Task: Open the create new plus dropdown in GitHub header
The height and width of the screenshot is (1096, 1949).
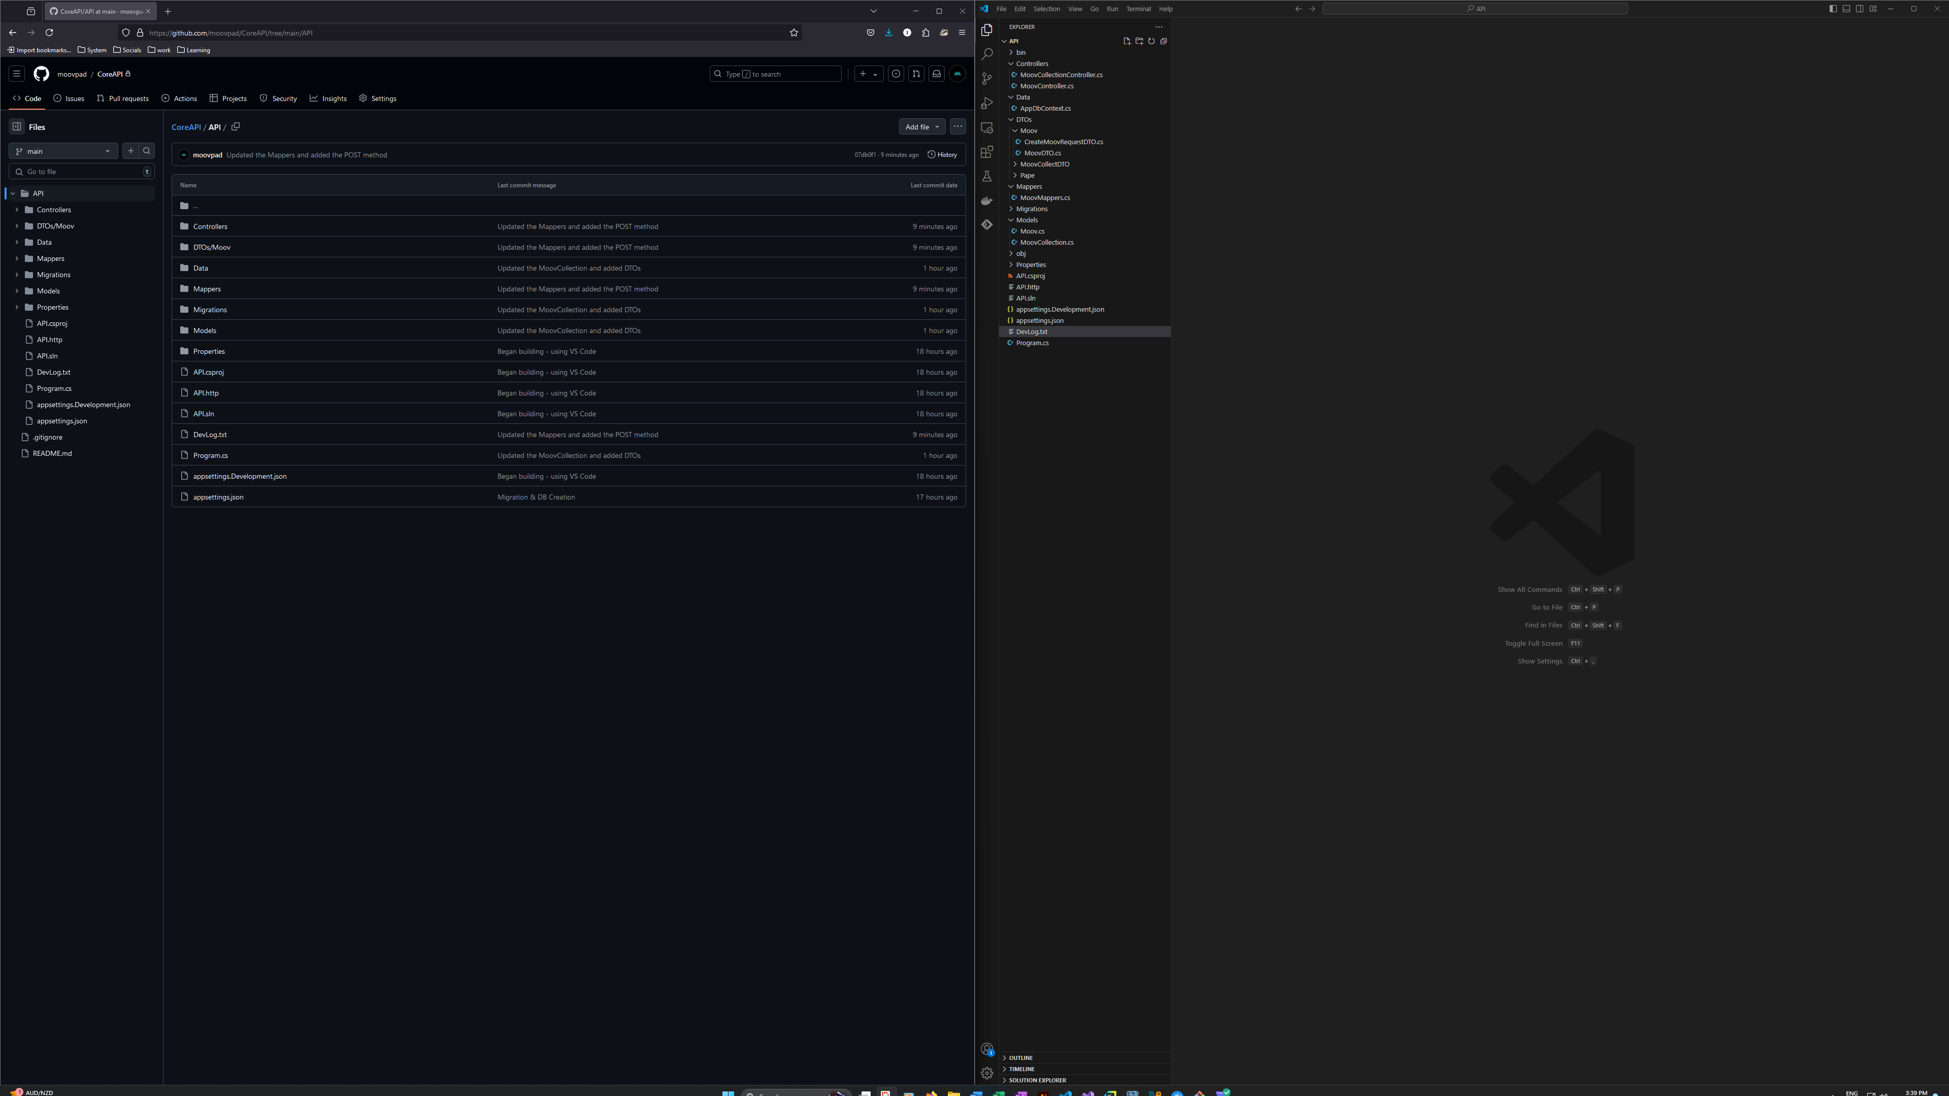Action: 869,74
